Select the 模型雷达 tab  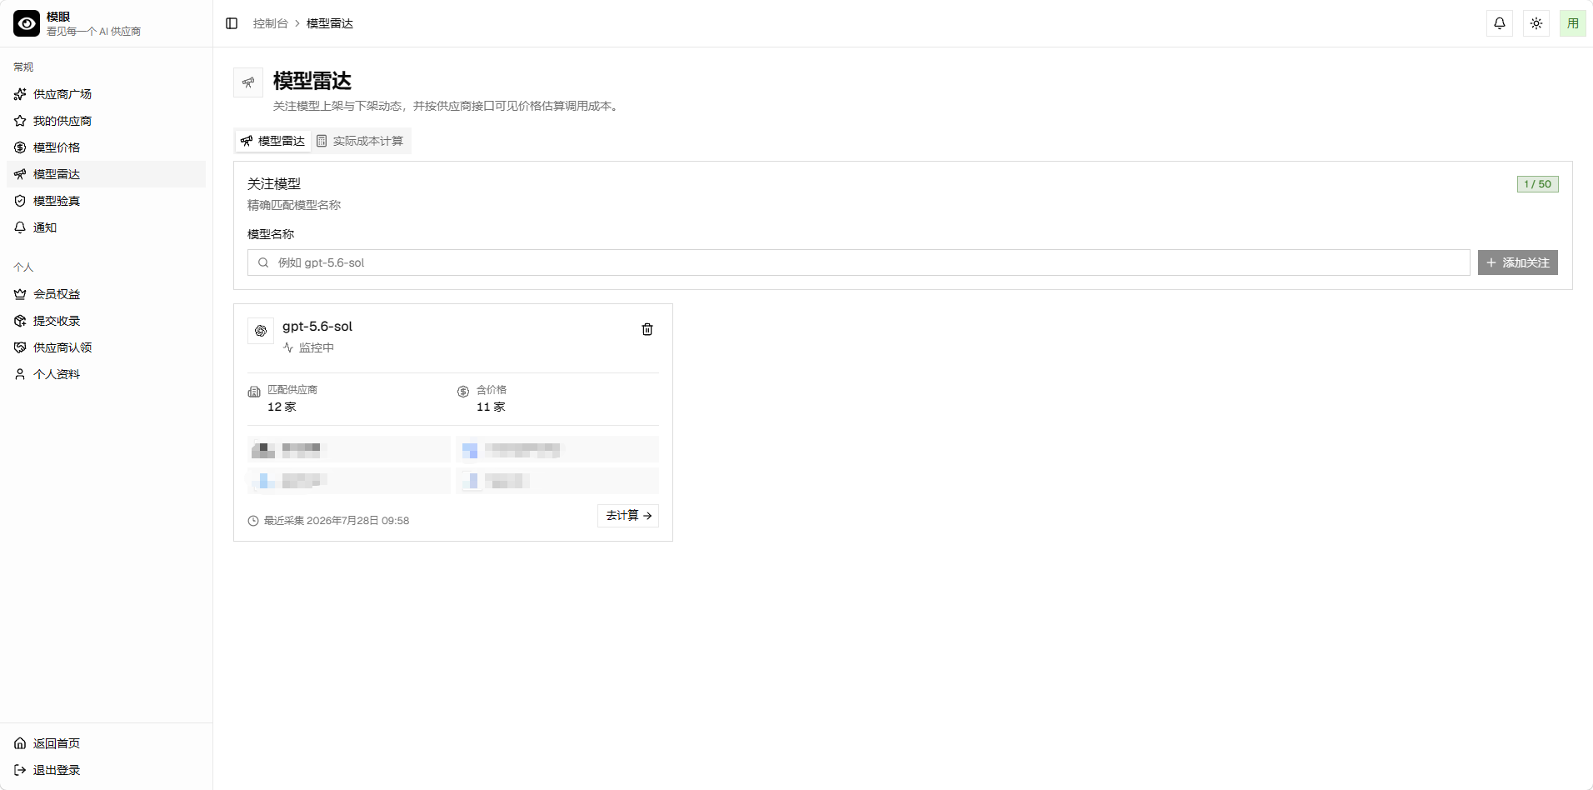[x=272, y=141]
